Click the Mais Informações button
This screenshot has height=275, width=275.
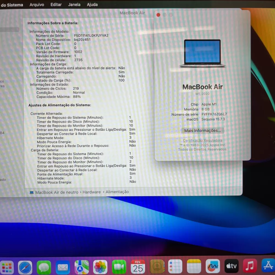tap(203, 131)
